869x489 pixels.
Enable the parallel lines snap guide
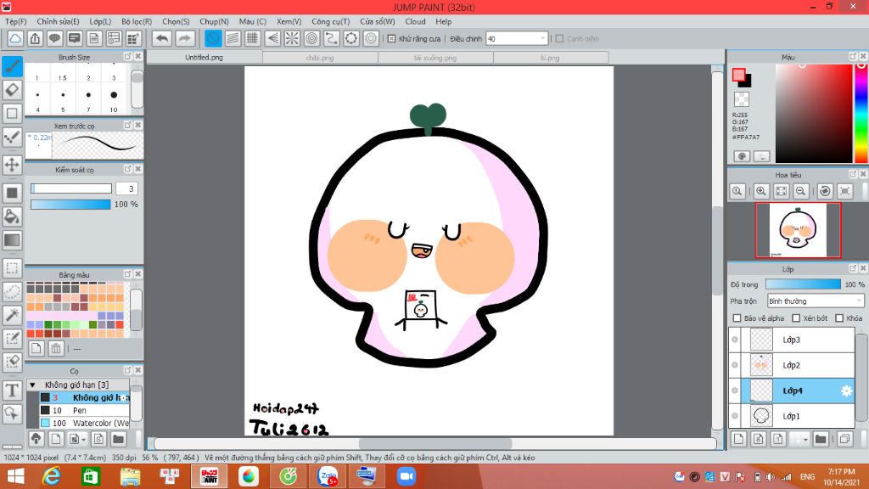pyautogui.click(x=233, y=38)
